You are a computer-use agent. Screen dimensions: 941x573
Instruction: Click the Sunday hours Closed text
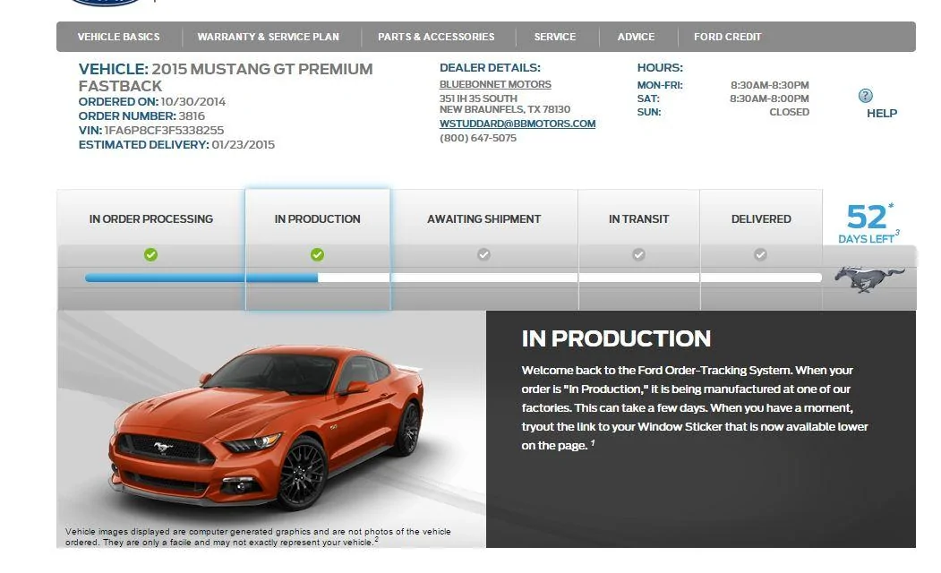click(789, 112)
